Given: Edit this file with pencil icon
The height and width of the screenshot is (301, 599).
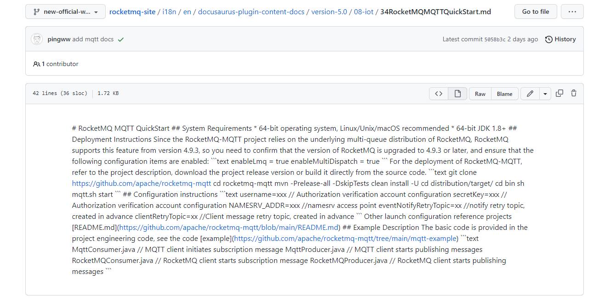Looking at the screenshot, I should point(530,94).
